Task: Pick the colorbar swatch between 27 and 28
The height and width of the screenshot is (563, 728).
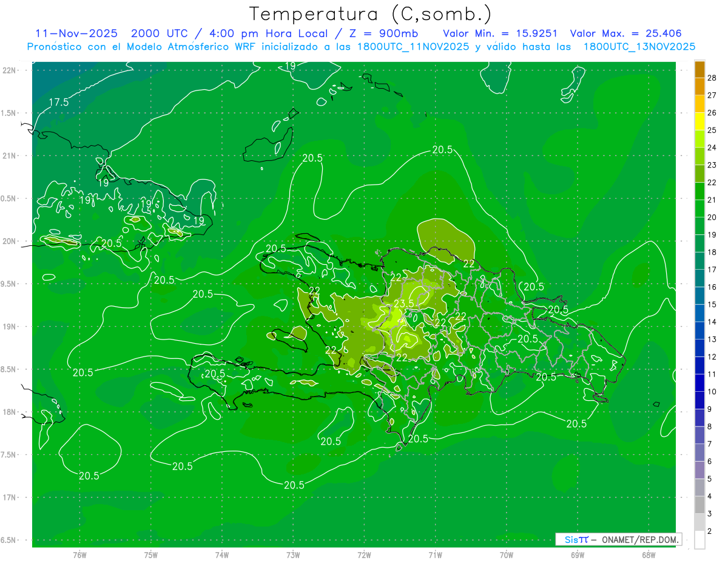Action: pos(699,87)
